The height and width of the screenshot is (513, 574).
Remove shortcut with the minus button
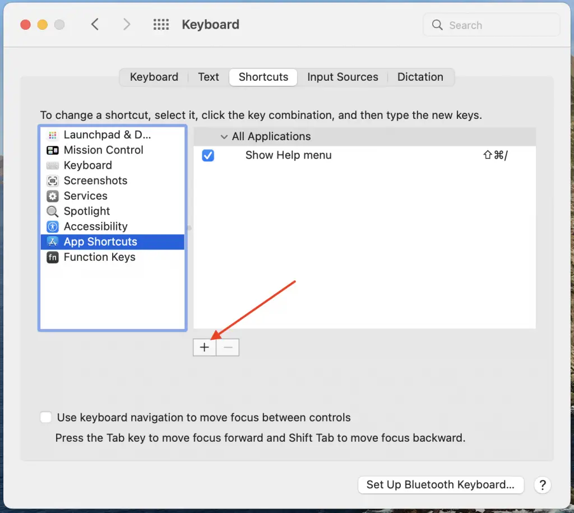pyautogui.click(x=228, y=347)
